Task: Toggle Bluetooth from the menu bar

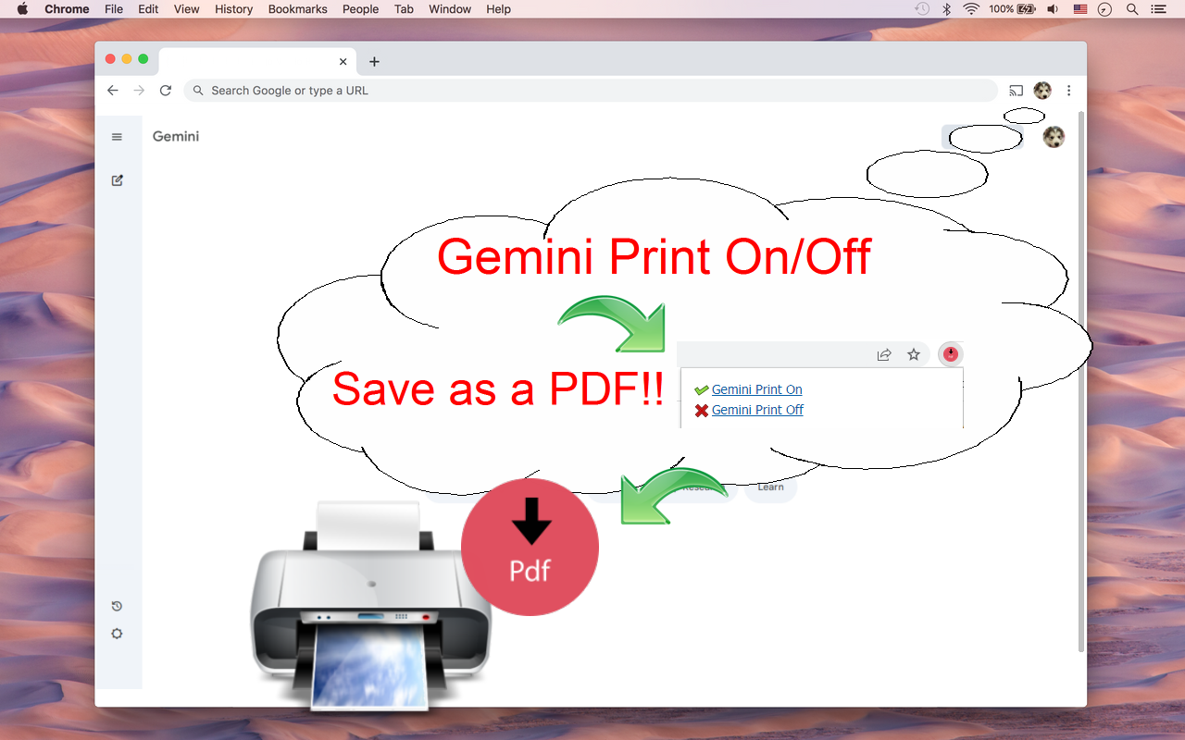Action: [946, 9]
